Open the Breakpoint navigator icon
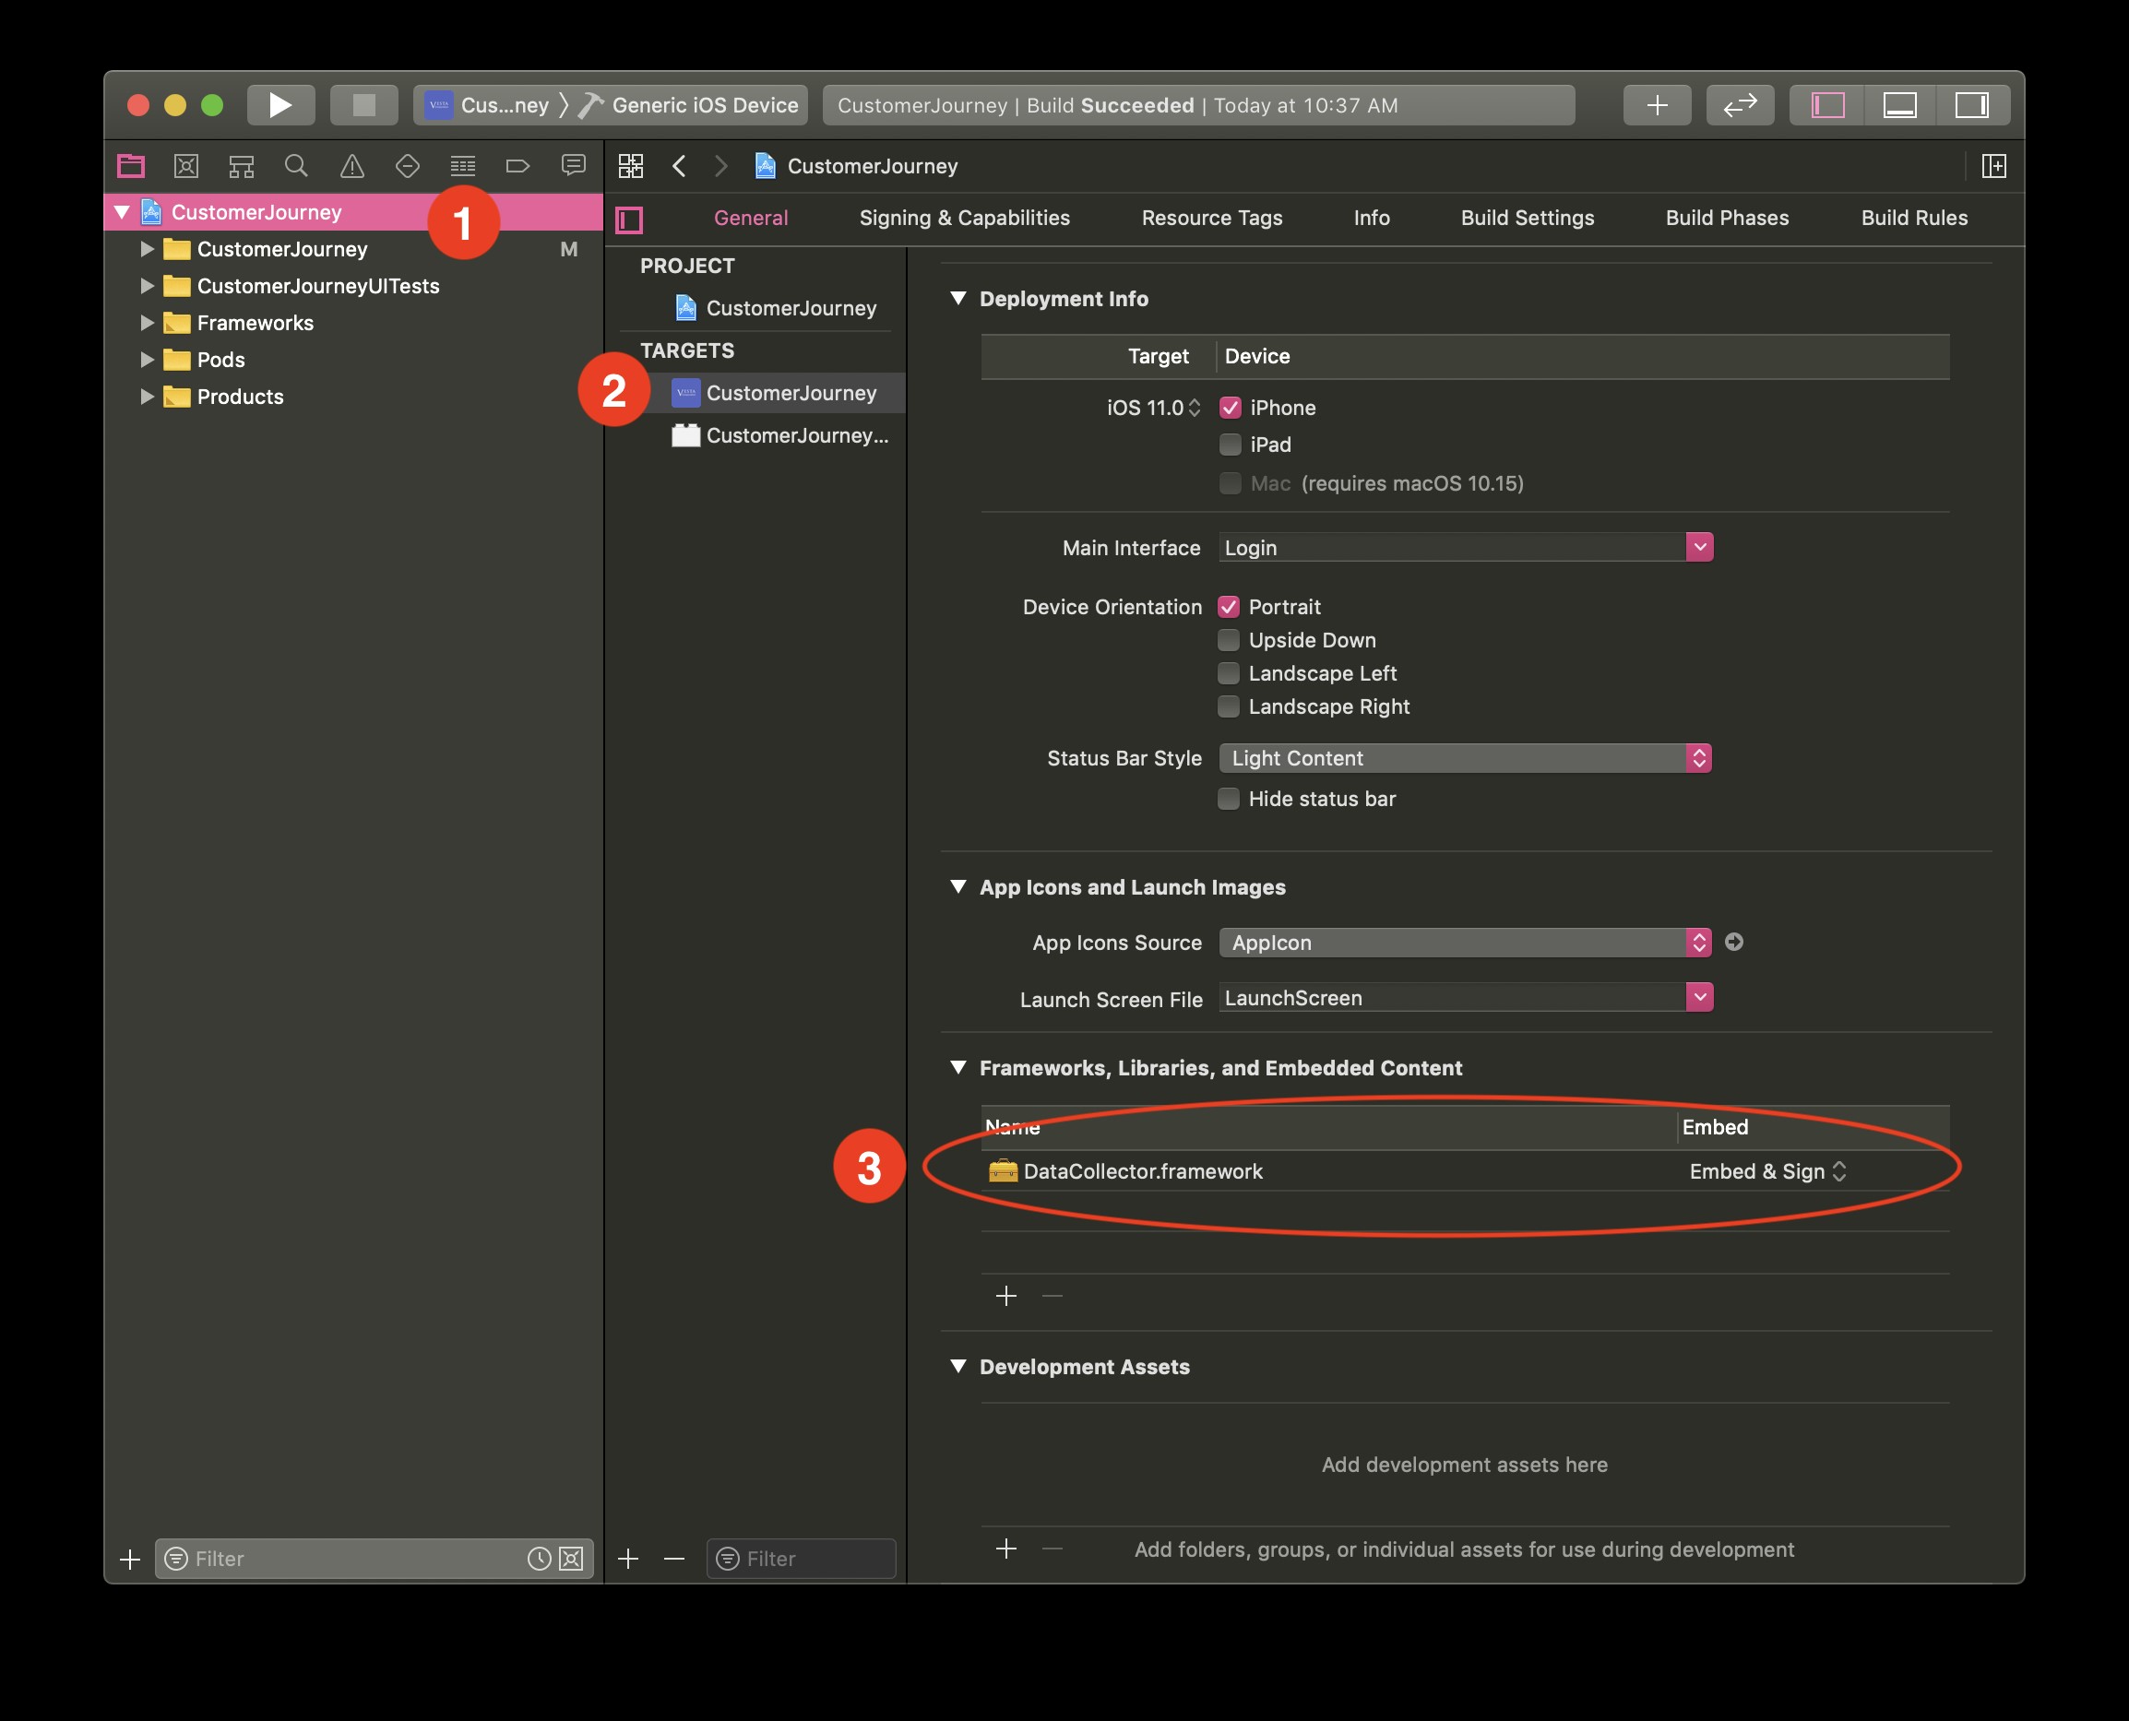 pos(517,166)
